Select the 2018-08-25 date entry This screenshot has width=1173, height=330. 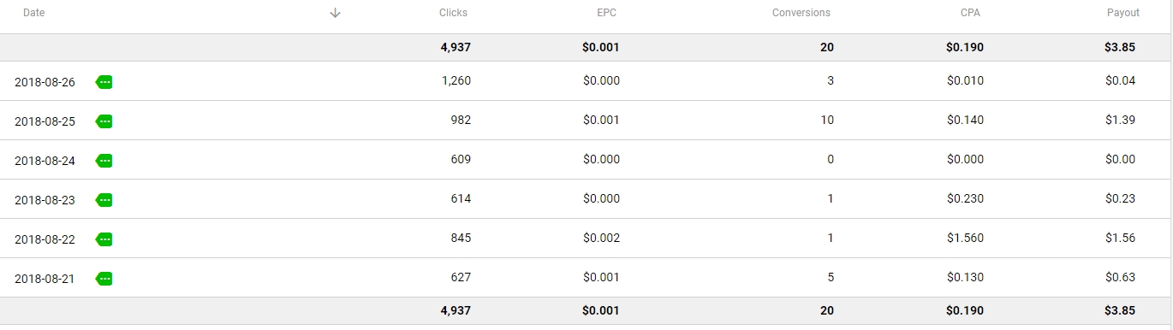pos(45,121)
